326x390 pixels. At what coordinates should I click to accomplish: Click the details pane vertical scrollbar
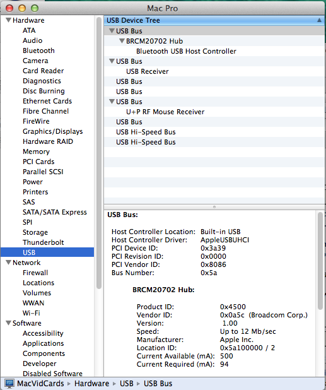pyautogui.click(x=320, y=261)
